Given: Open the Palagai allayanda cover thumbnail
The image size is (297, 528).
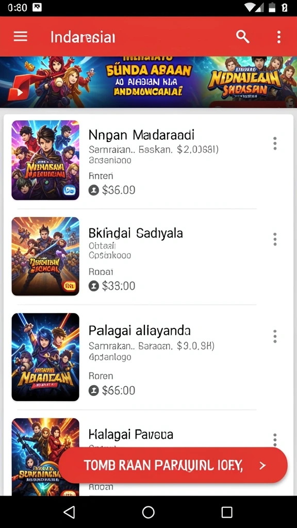Looking at the screenshot, I should click(x=45, y=357).
